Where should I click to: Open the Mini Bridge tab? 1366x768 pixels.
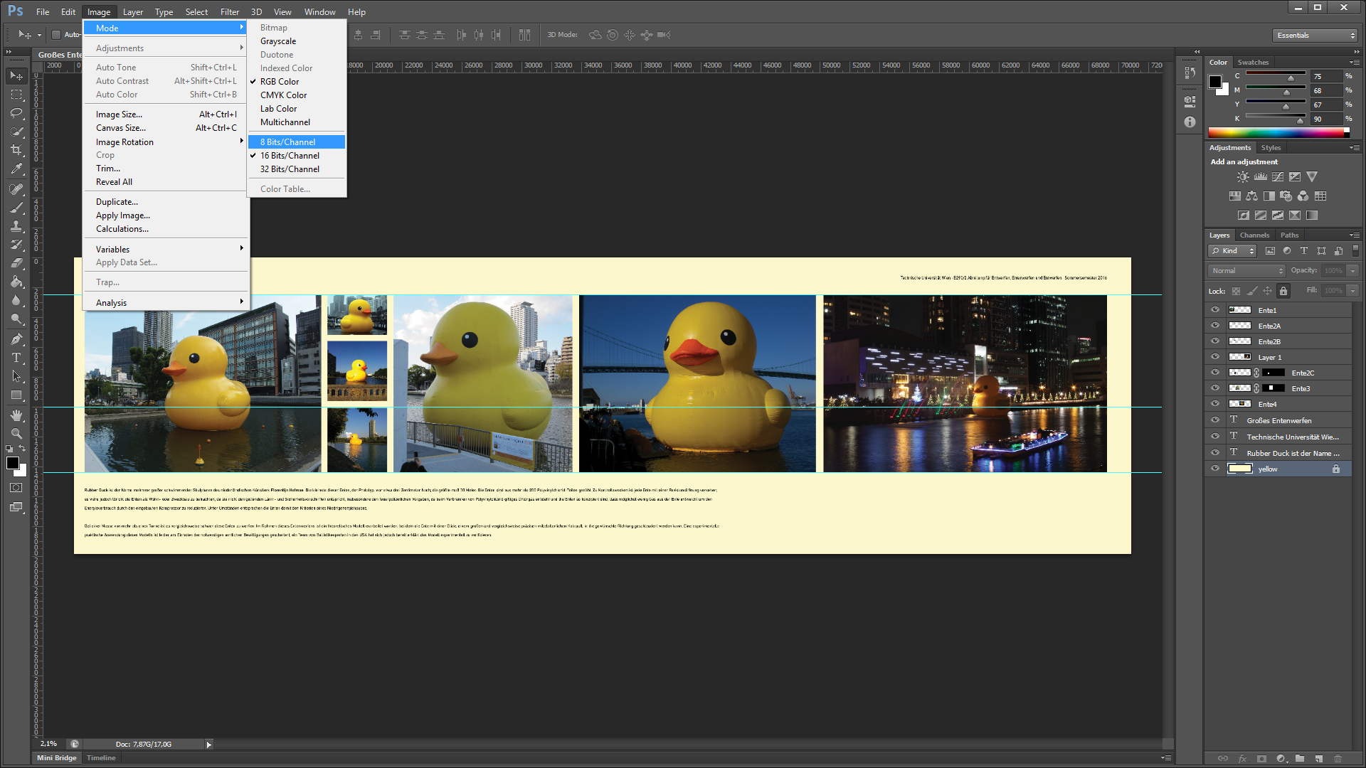click(x=57, y=758)
